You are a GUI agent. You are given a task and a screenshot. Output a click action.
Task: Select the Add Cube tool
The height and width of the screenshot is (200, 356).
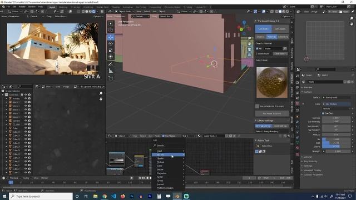pyautogui.click(x=111, y=78)
